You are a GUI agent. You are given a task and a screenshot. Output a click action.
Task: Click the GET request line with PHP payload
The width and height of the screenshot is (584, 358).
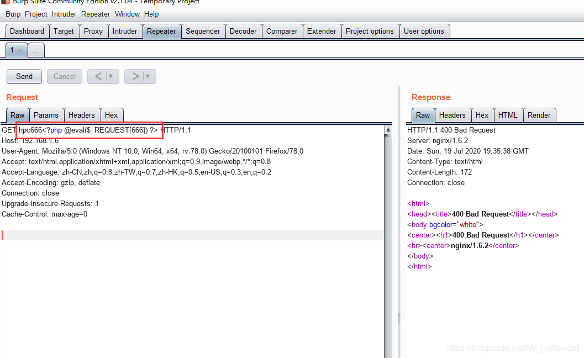97,130
